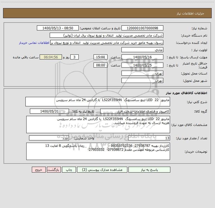Click the ساعت باقی مانده label
The width and height of the screenshot is (215, 208).
pyautogui.click(x=26, y=57)
